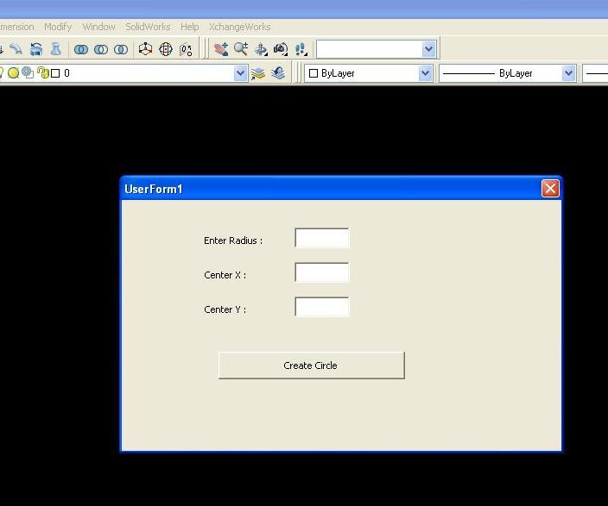Screen dimensions: 608x506
Task: Click the Loft solid tool icon
Action: pos(56,49)
